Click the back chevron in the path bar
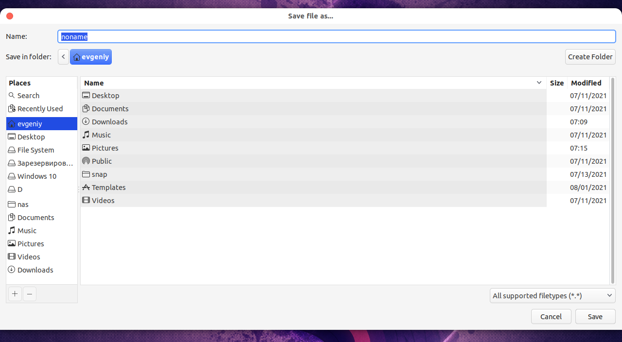 pyautogui.click(x=63, y=56)
